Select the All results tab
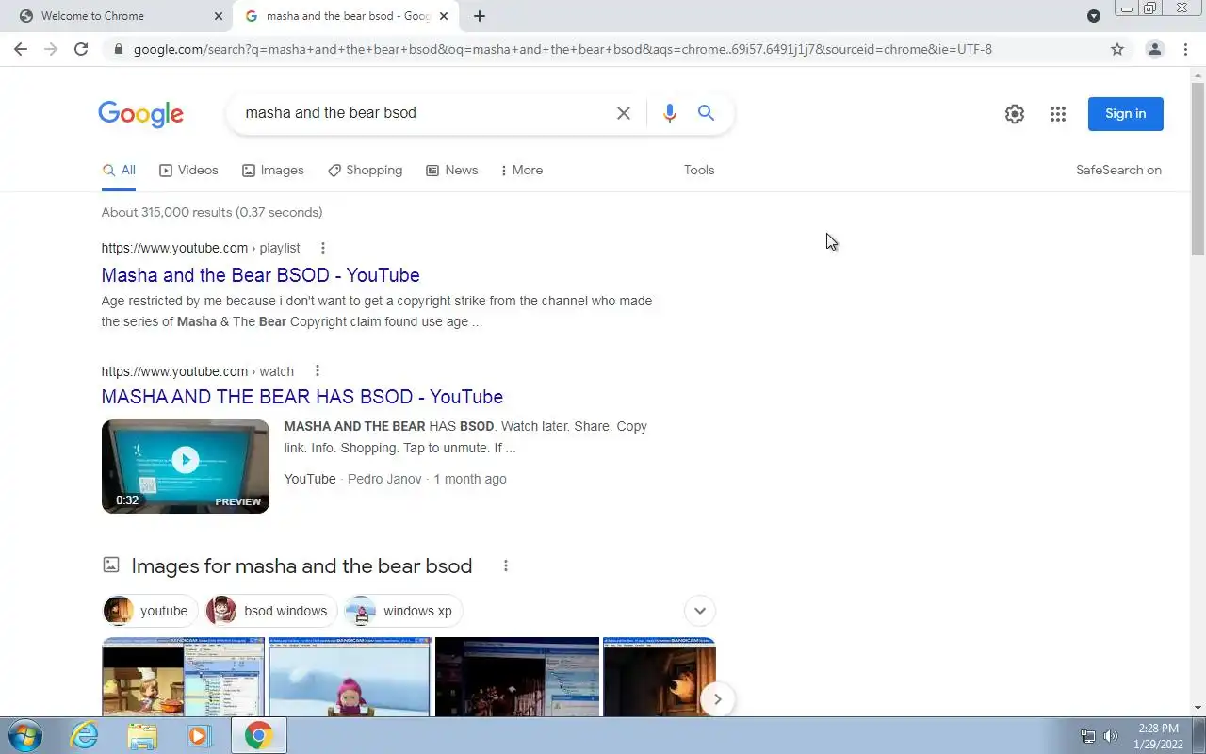Screen dimensions: 1206x754 (x=119, y=171)
